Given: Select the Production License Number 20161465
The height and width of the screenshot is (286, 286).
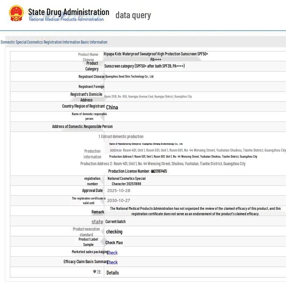Looking at the screenshot, I should click(x=138, y=171).
